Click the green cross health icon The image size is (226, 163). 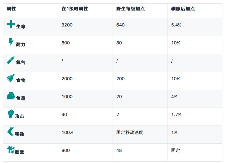click(11, 24)
